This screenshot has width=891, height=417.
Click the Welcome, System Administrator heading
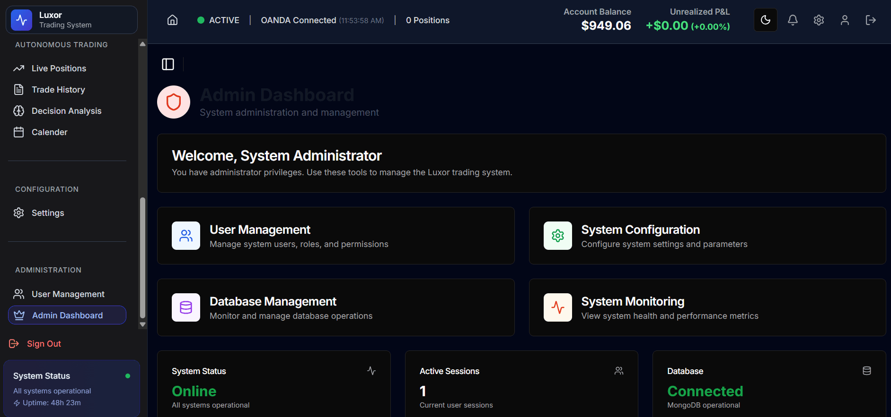click(x=277, y=156)
